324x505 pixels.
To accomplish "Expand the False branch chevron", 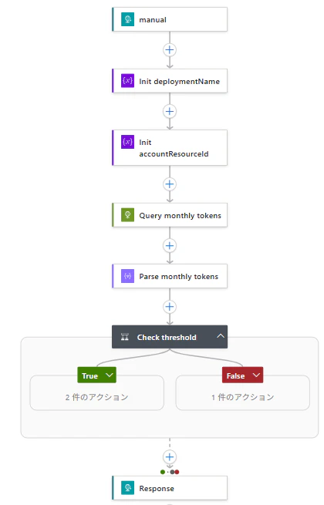I will pyautogui.click(x=256, y=375).
